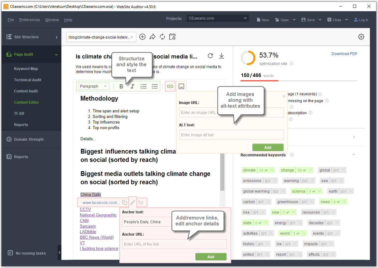Click in the Anchor URL field
This screenshot has height=268, width=378.
175,244
